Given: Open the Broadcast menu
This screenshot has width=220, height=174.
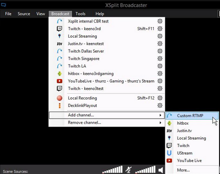Looking at the screenshot, I should click(x=60, y=14).
